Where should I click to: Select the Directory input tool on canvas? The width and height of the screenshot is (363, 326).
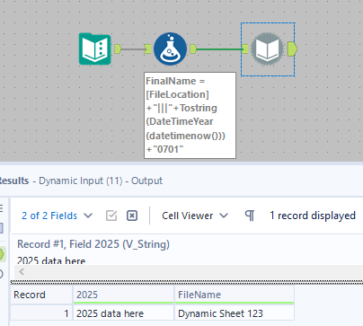click(95, 48)
